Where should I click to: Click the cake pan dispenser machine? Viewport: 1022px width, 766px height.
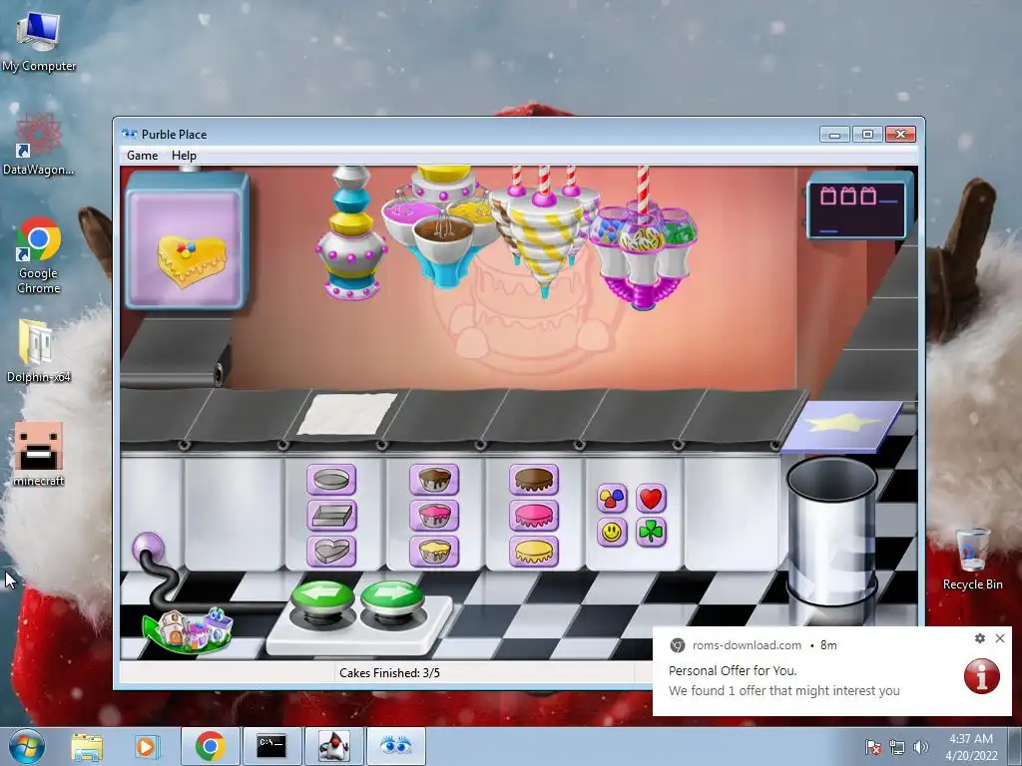pyautogui.click(x=351, y=232)
